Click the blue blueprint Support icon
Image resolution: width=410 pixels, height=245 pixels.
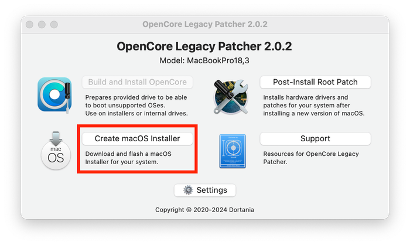coord(233,151)
